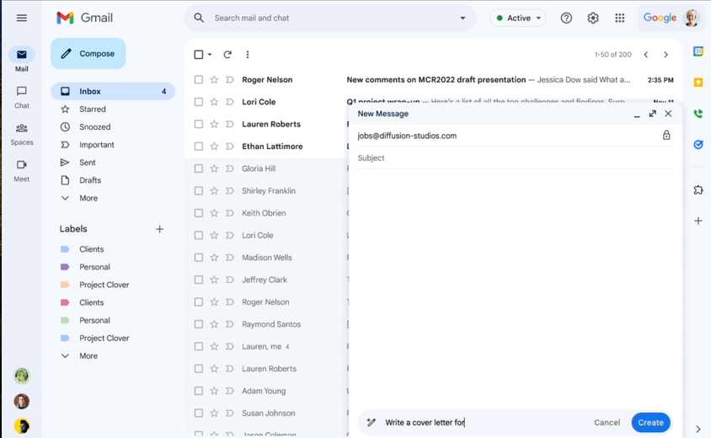Click the recipient jobs@diffusion-studios.com
The image size is (711, 438).
(407, 136)
